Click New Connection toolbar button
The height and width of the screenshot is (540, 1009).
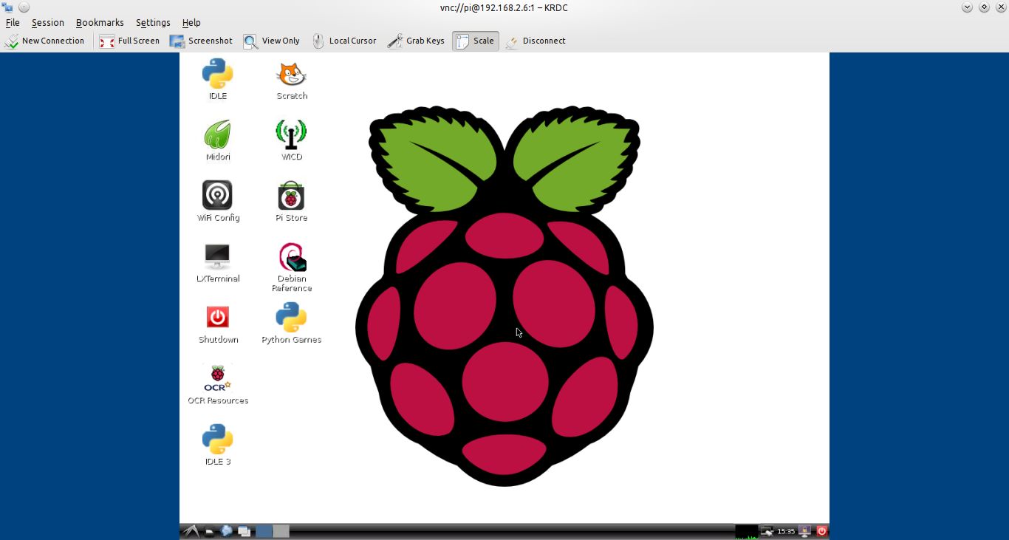tap(44, 41)
